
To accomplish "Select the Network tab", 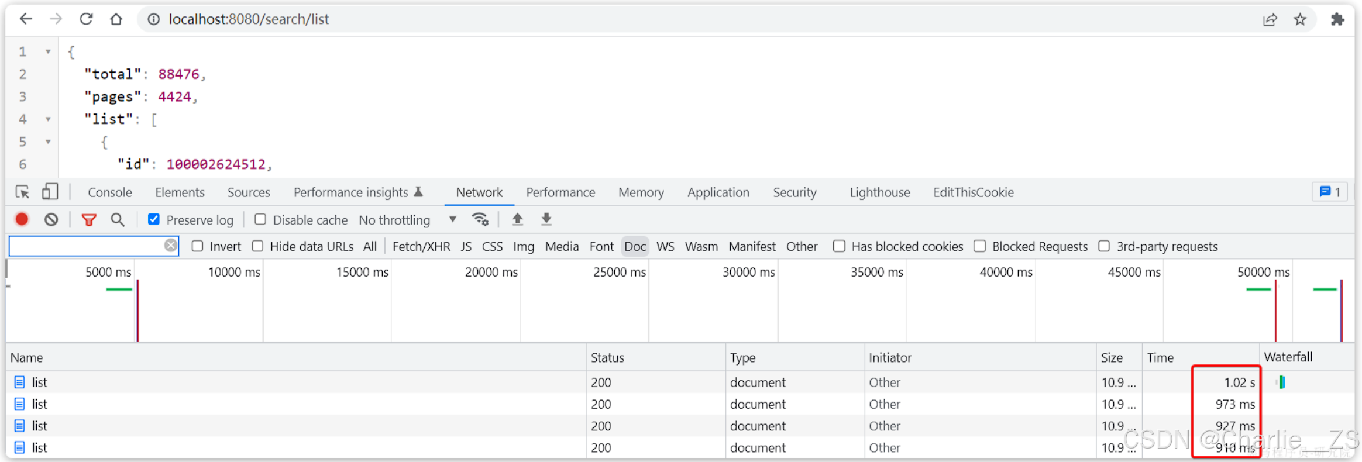I will (479, 192).
